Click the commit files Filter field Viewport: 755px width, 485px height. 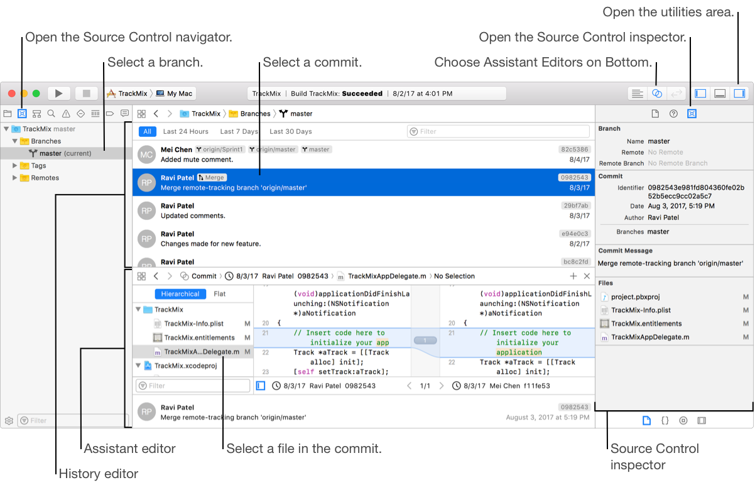point(192,385)
